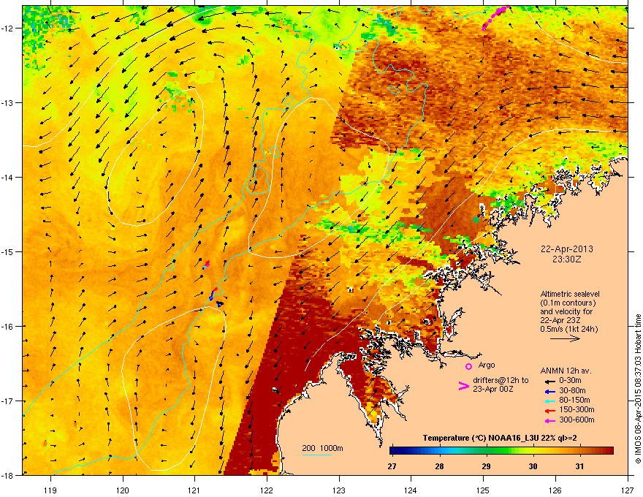
Task: Click the Temperature NOAA16_L3U colorbar title
Action: click(x=500, y=438)
